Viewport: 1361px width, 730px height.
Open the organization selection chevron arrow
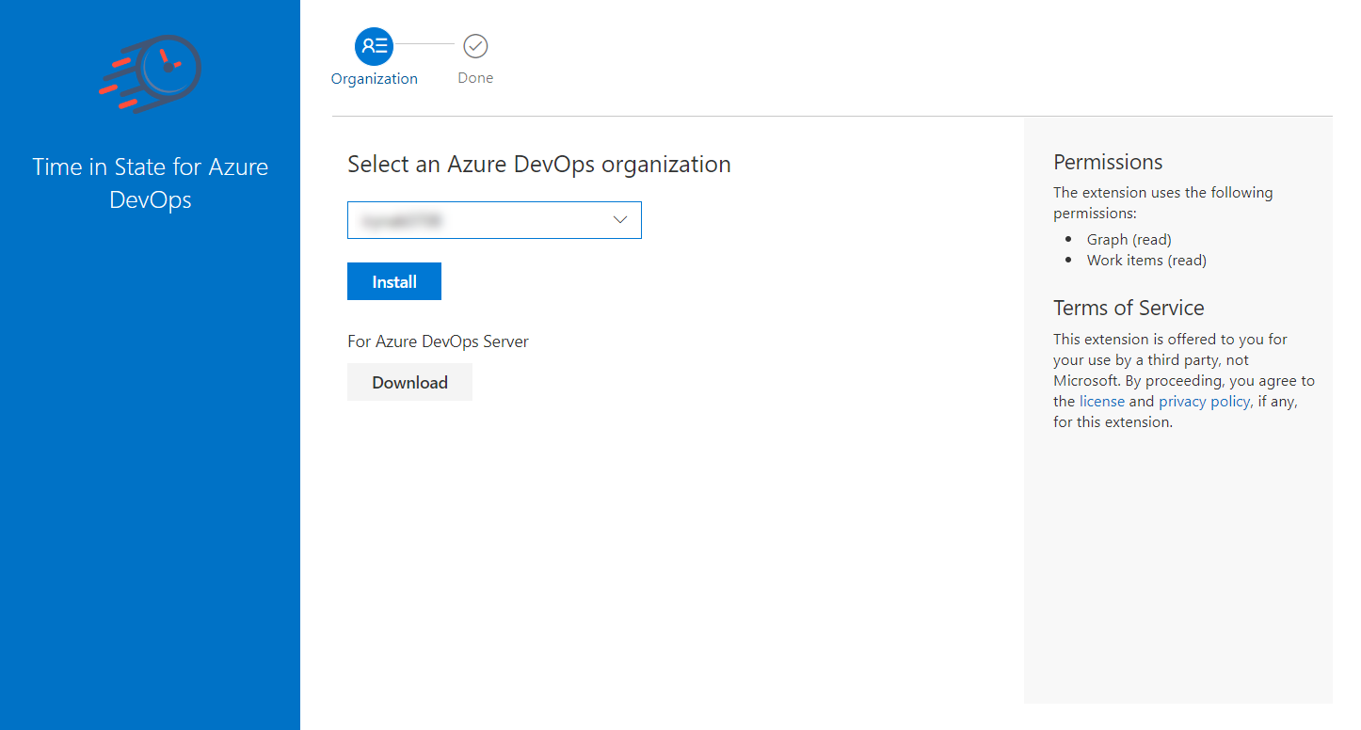(x=619, y=219)
